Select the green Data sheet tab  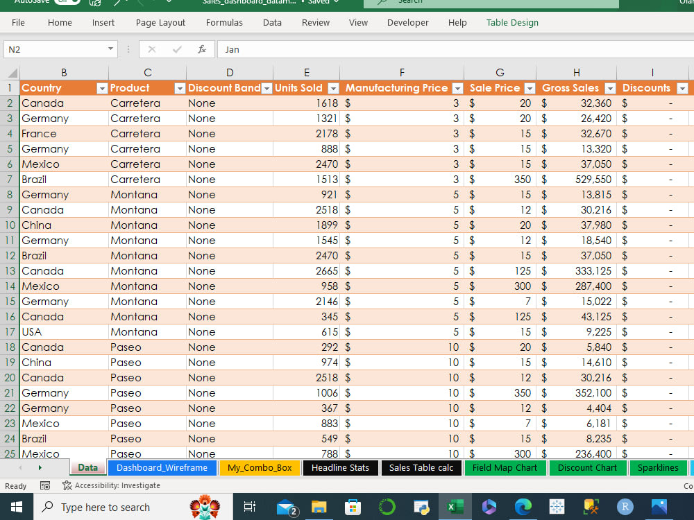click(87, 468)
